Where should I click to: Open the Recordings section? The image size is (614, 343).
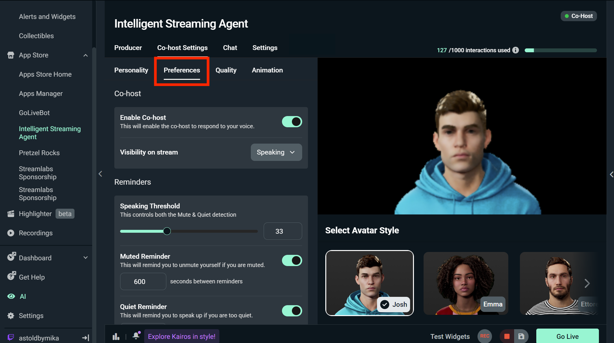[x=36, y=233]
